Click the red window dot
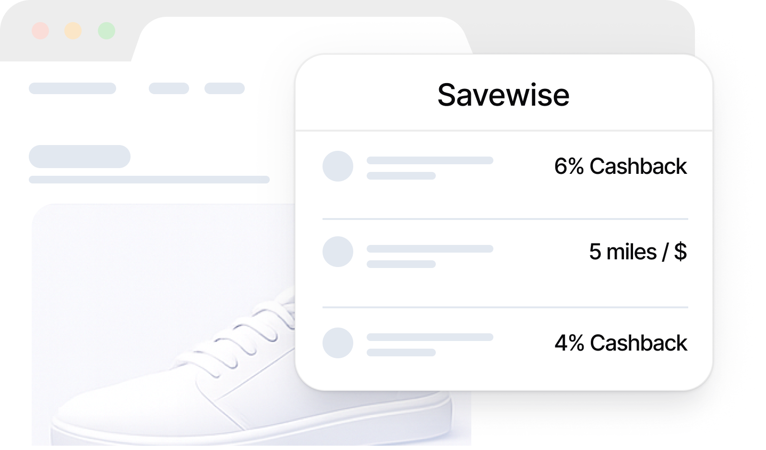 40,31
